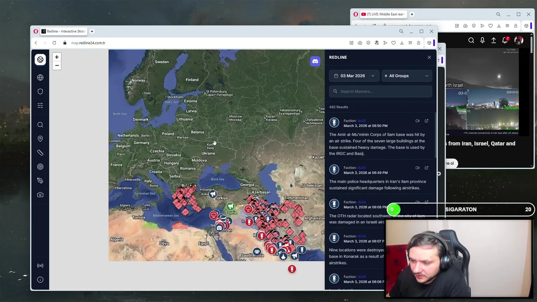Open the globe map-view tool in sidebar
This screenshot has height=302, width=537.
(40, 78)
